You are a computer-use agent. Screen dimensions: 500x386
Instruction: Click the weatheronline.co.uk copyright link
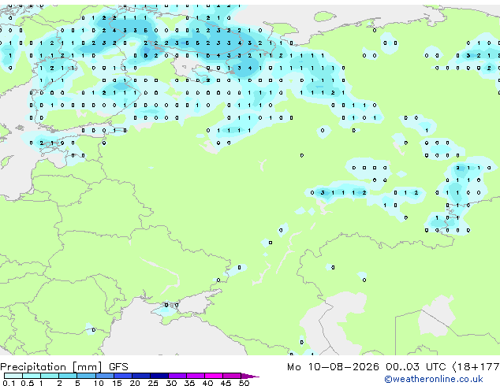click(x=434, y=379)
